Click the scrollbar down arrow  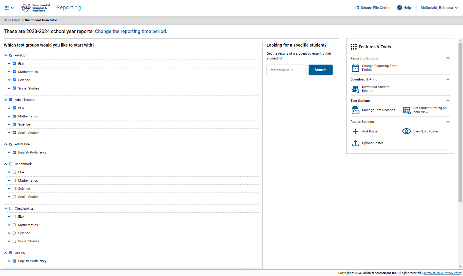tap(460, 267)
